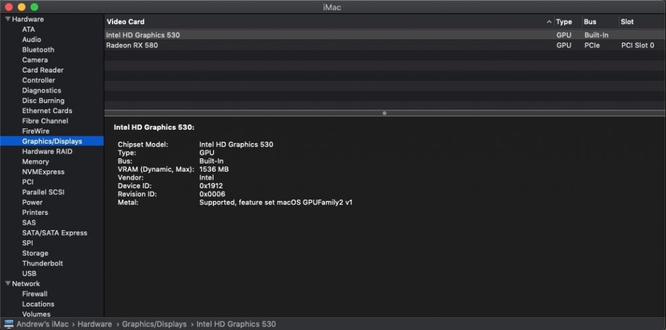Zoom the window with green button

point(34,7)
